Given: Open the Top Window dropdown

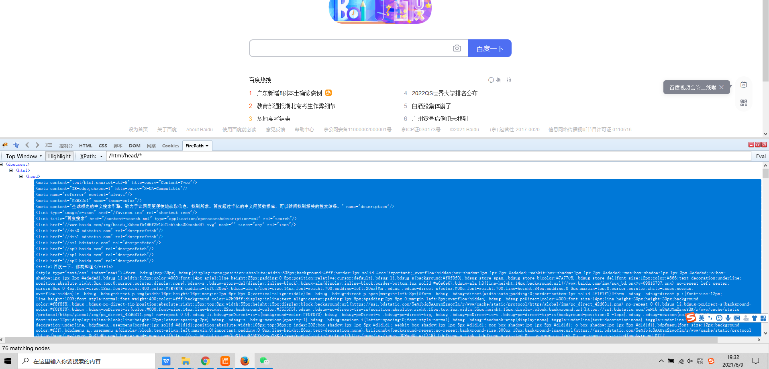Looking at the screenshot, I should (x=23, y=156).
